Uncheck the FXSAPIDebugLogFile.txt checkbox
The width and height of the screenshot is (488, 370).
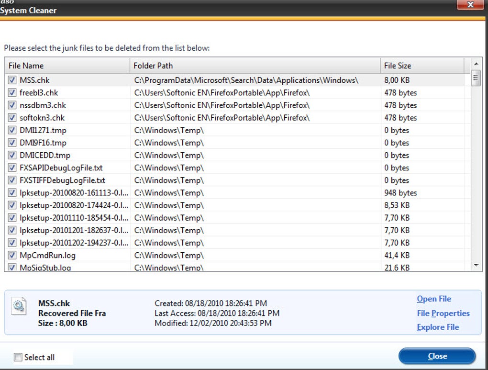pos(12,168)
